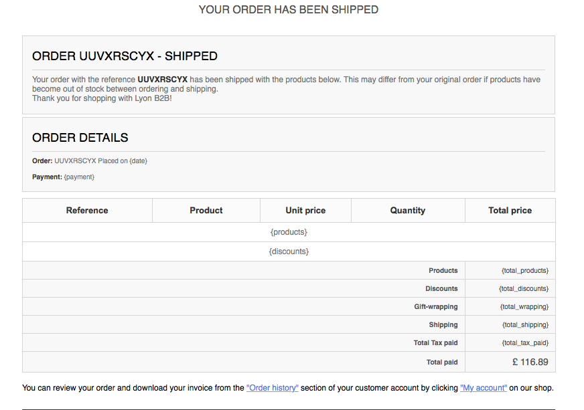The width and height of the screenshot is (584, 410).
Task: Click the {total_products} value cell
Action: 525,271
